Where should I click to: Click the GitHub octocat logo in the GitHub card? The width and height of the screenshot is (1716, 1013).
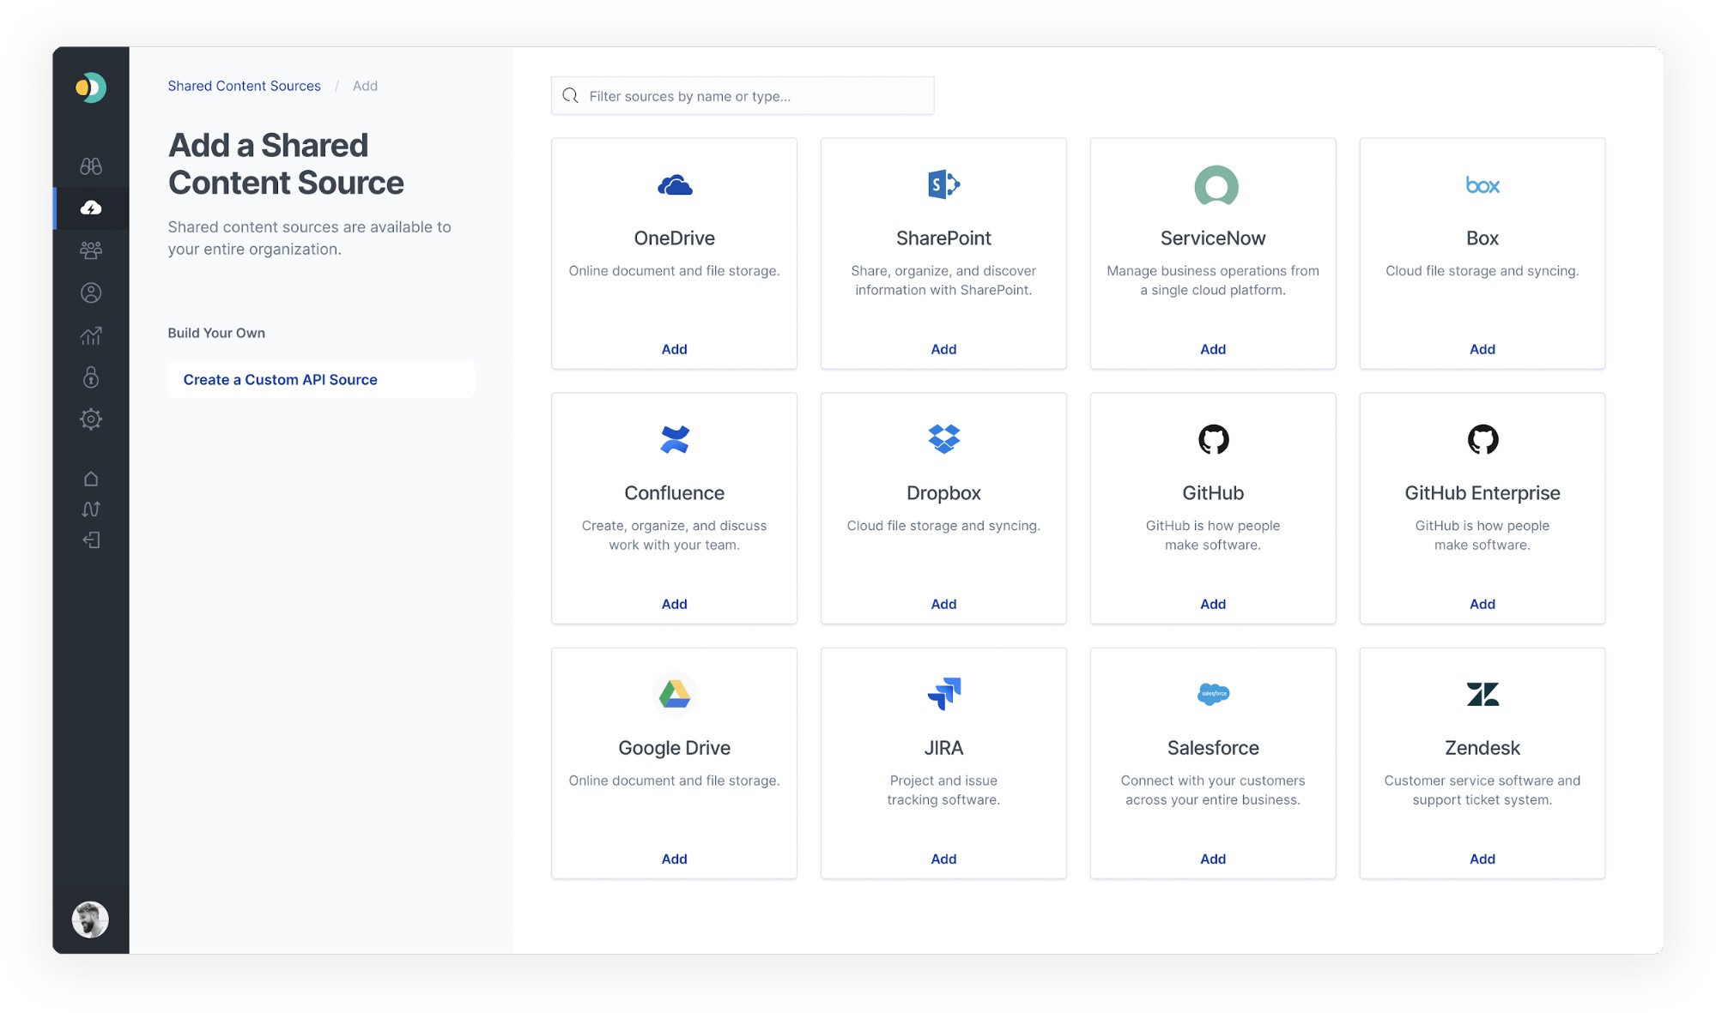point(1213,439)
